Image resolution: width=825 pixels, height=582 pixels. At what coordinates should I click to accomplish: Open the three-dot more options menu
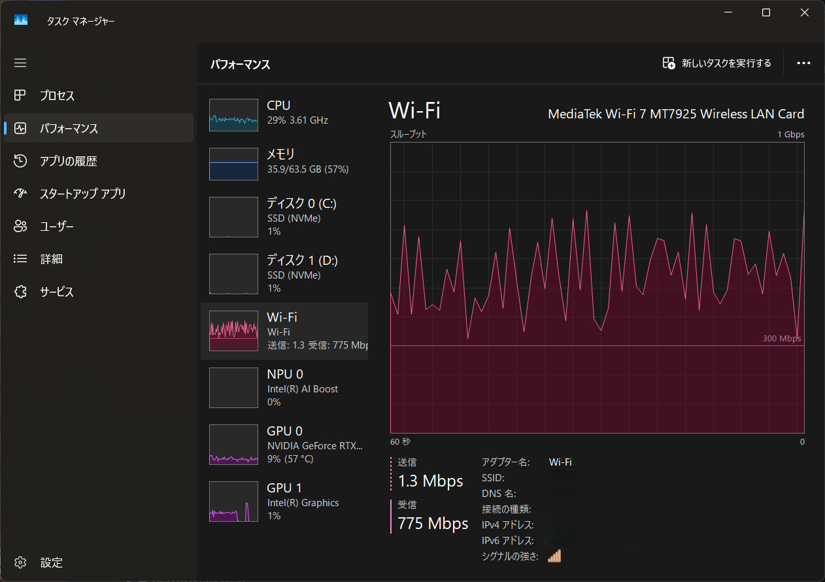pyautogui.click(x=803, y=63)
